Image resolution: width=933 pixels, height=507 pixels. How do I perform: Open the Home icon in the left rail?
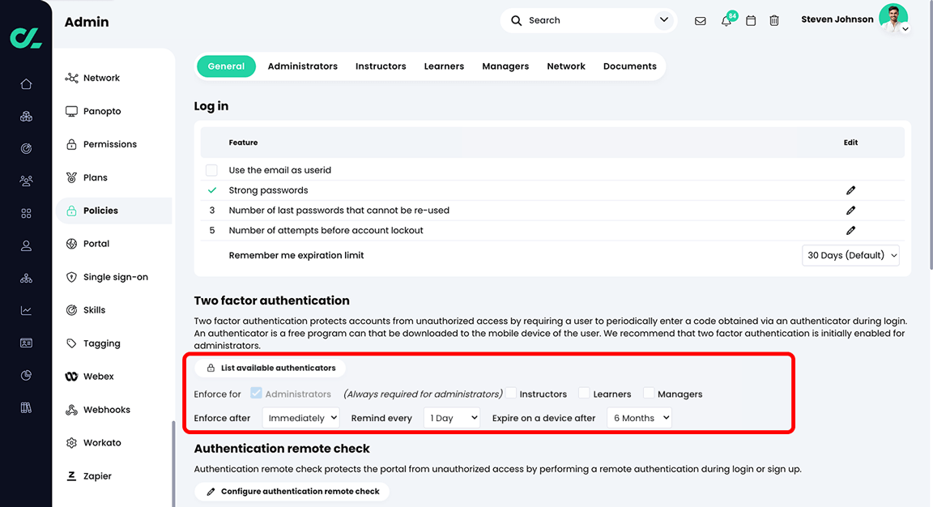pos(26,84)
